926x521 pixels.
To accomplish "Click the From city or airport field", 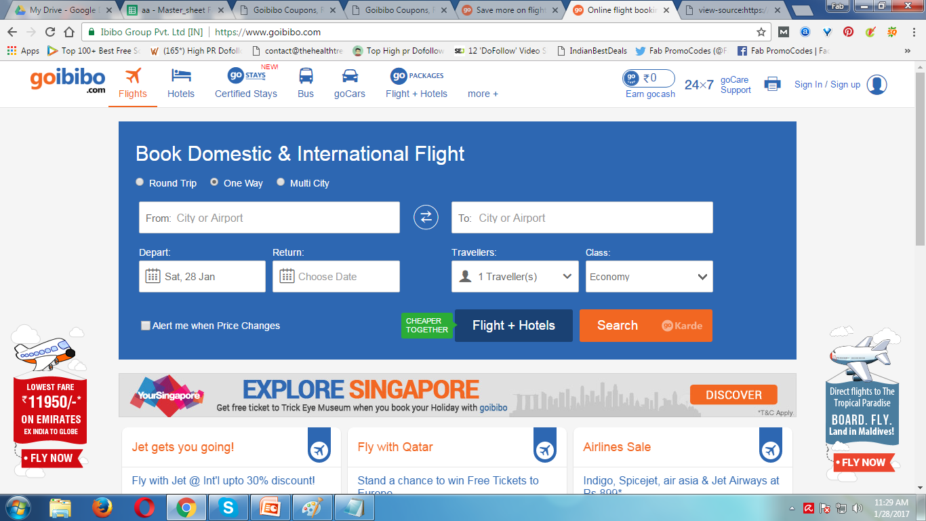I will 269,218.
